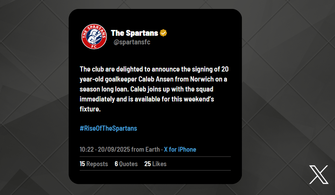
Task: View the 6 Quotes list
Action: coord(126,164)
